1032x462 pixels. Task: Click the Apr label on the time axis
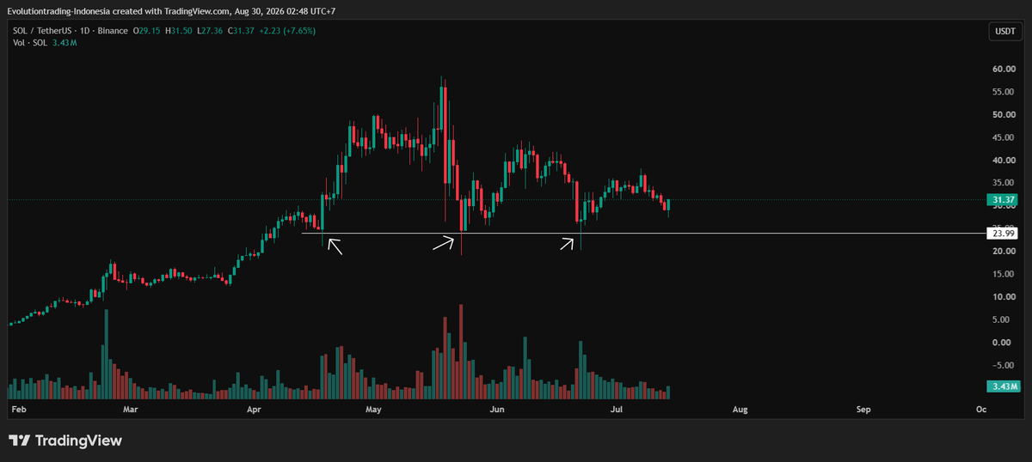[254, 410]
